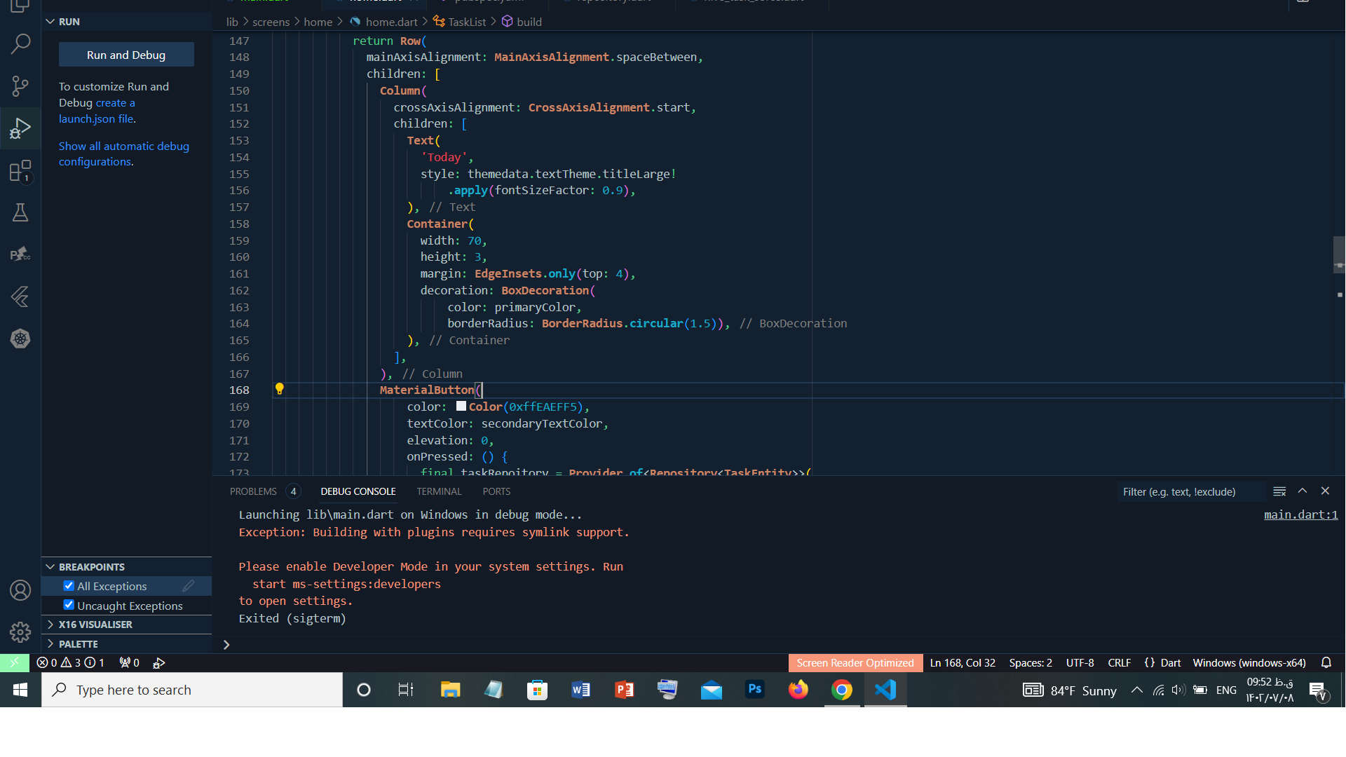Viewport: 1346px width, 757px height.
Task: Open Google Chrome from the taskbar
Action: [842, 690]
